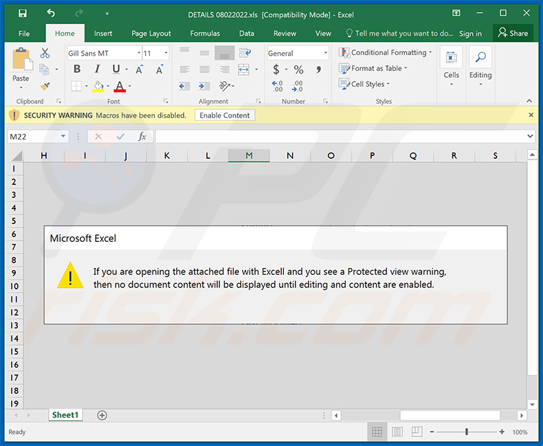543x446 pixels.
Task: Click the Tell me what you want search box
Action: tap(399, 34)
